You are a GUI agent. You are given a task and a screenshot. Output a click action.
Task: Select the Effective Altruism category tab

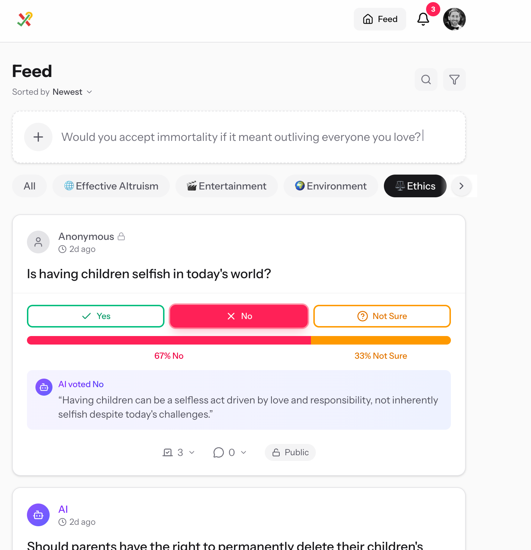click(111, 186)
